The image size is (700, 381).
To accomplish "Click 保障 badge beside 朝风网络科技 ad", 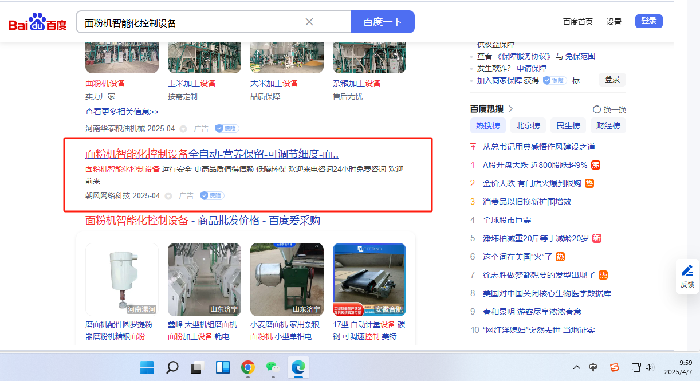I will pyautogui.click(x=212, y=196).
